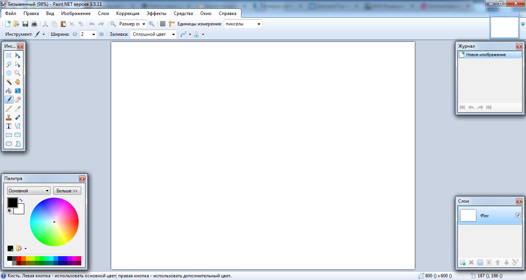Toggle visibility checkbox of Фон layer
The image size is (526, 280).
click(x=518, y=215)
